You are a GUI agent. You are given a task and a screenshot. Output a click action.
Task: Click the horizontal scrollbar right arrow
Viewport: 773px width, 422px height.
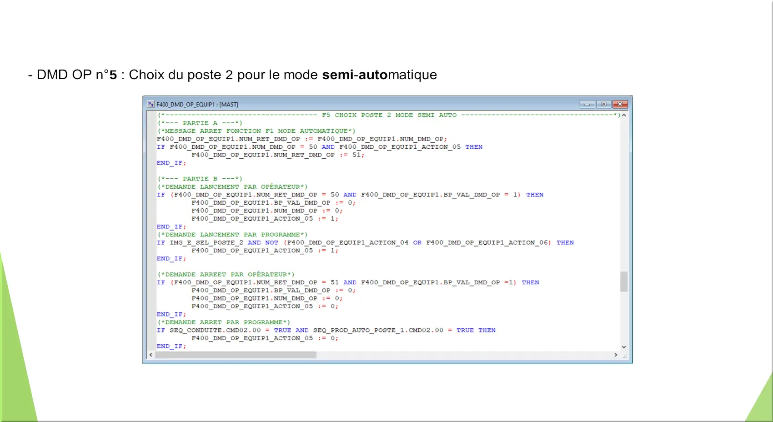coord(616,355)
